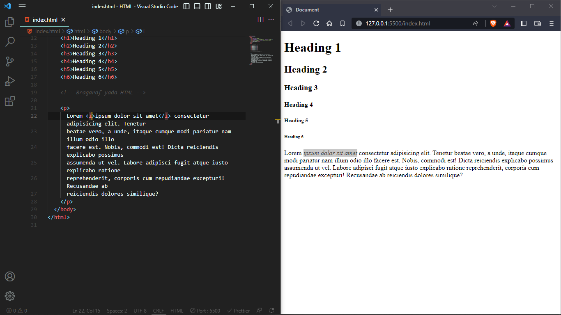Click the Bragaraf yada HTML comment line
Image resolution: width=561 pixels, height=315 pixels.
click(103, 93)
